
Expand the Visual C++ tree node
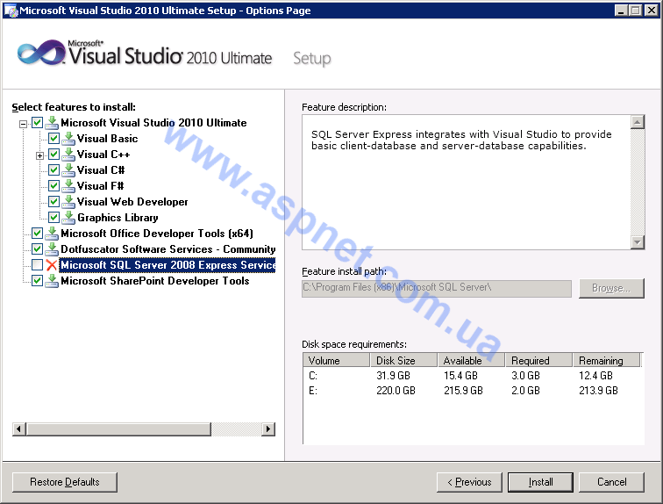pos(39,155)
